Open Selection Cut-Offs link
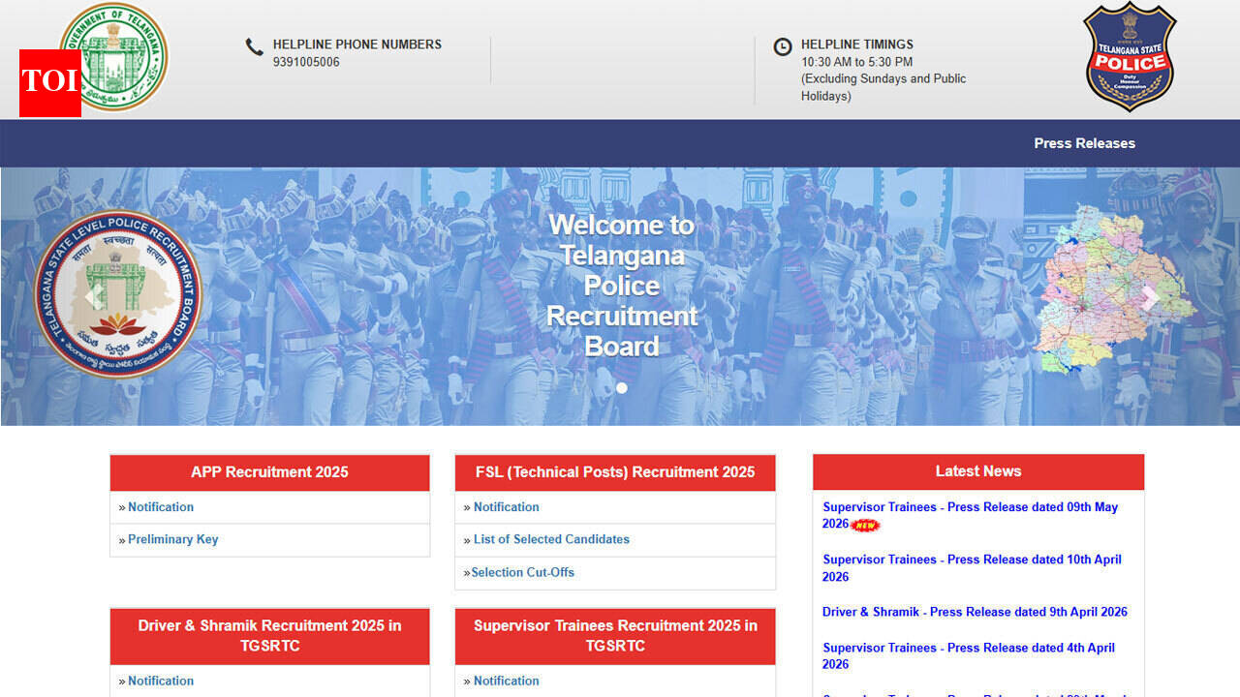 click(522, 573)
